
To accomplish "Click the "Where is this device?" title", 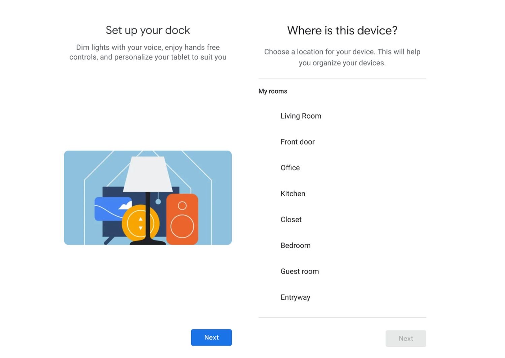I will point(342,31).
